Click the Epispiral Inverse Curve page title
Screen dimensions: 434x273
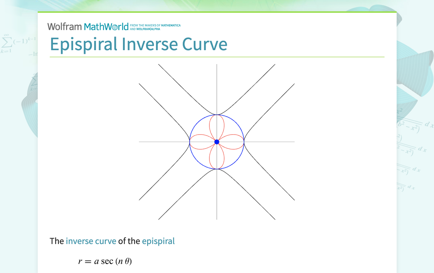[139, 44]
